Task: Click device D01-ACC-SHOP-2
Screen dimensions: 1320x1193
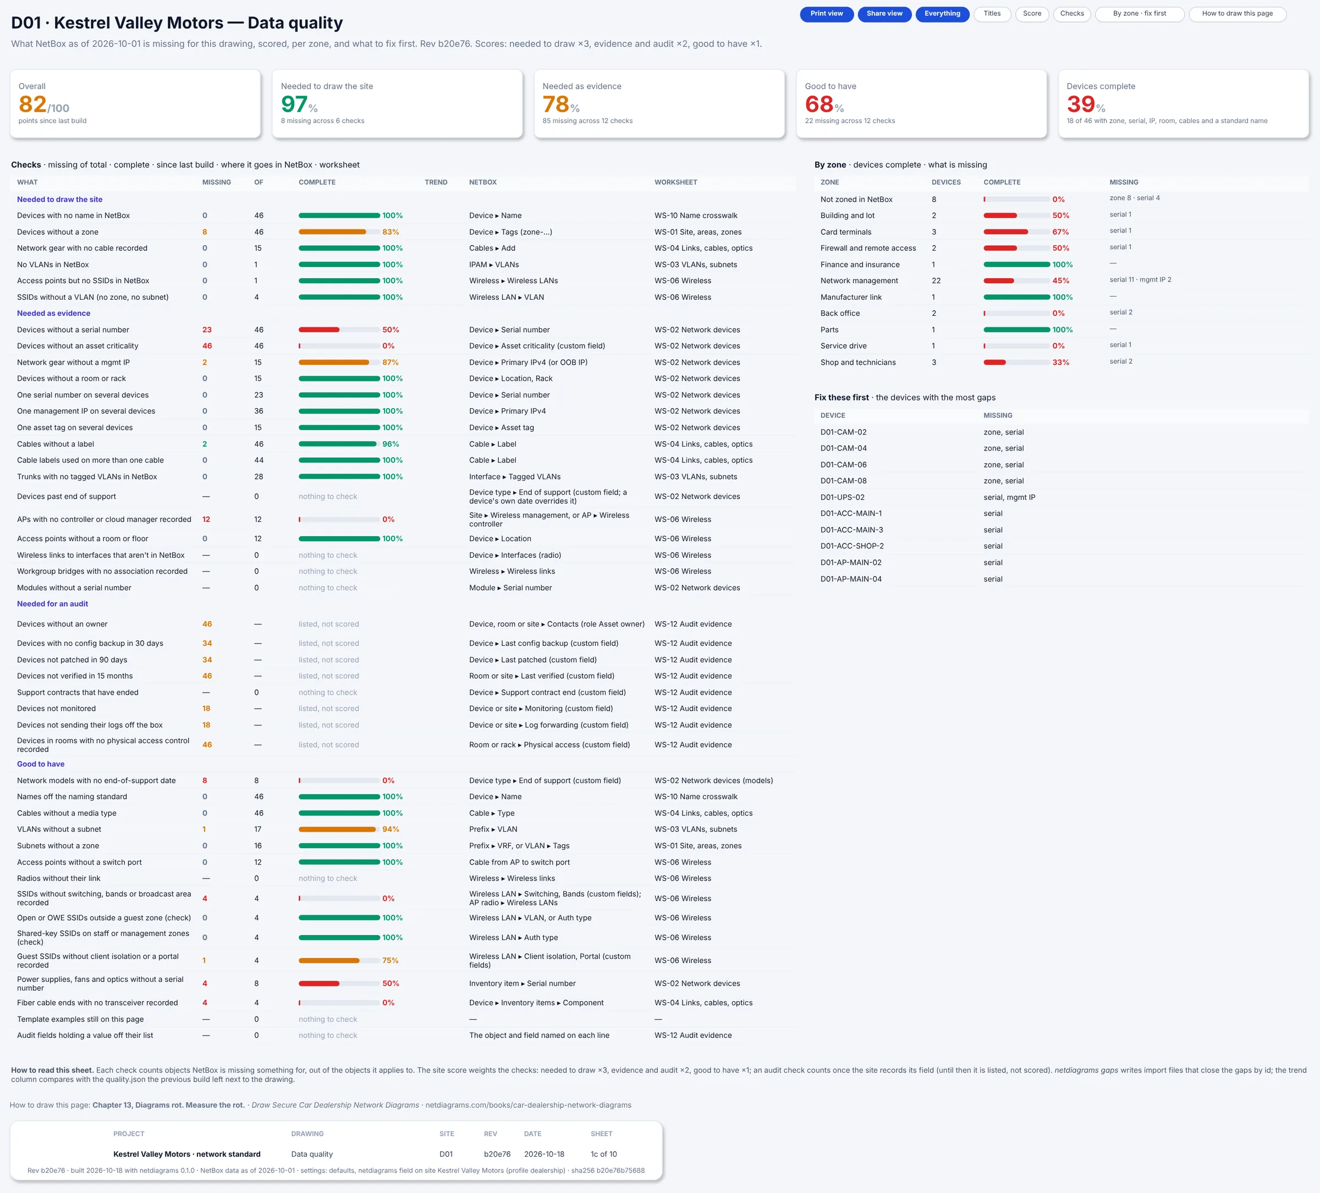Action: click(x=852, y=547)
